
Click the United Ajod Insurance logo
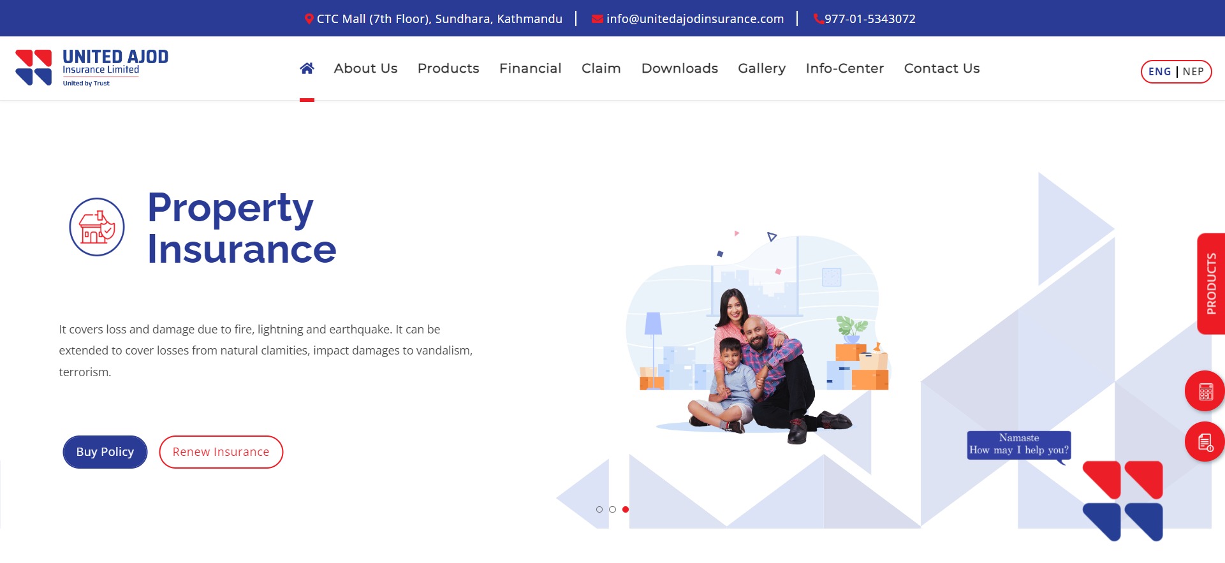coord(92,68)
